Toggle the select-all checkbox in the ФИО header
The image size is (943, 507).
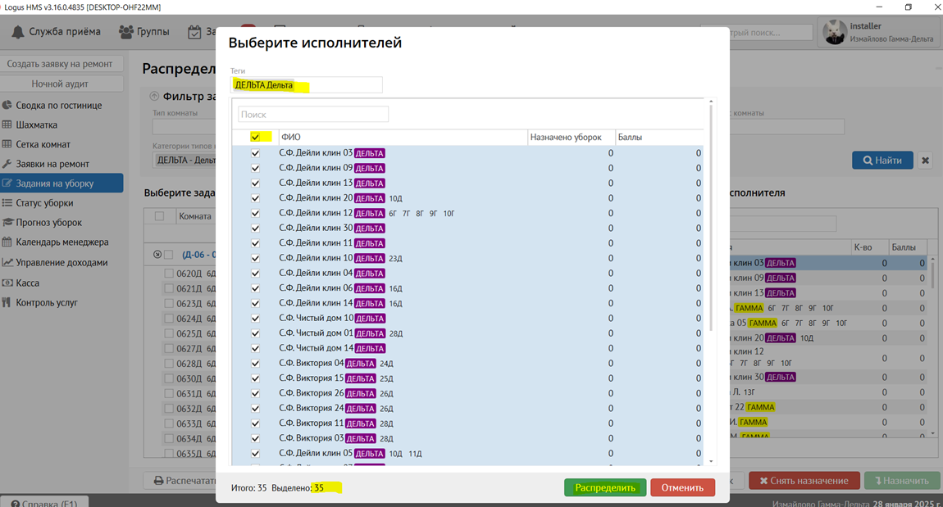point(255,137)
